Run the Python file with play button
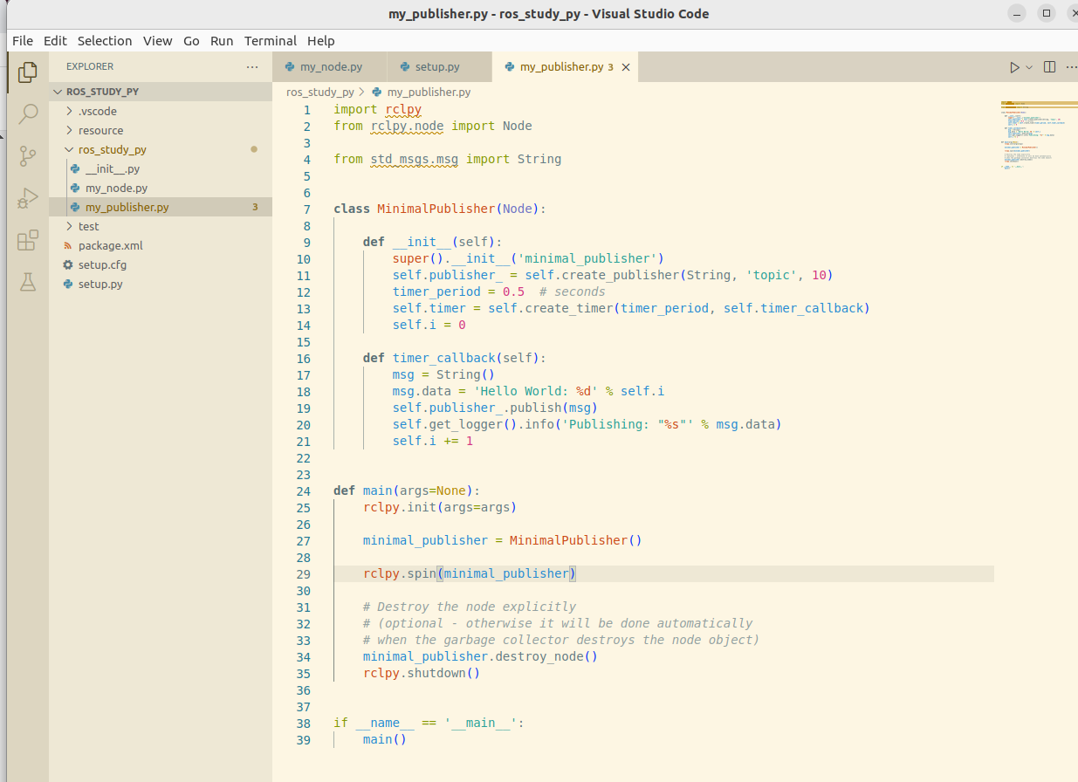The width and height of the screenshot is (1078, 782). pos(1014,67)
